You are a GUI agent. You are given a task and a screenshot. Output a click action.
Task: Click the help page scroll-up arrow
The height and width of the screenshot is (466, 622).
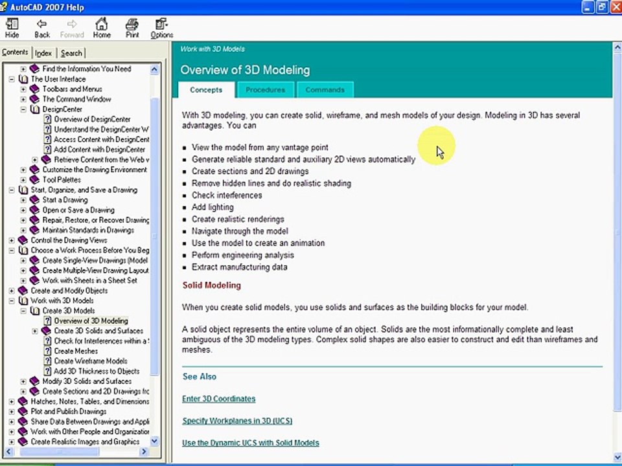617,48
